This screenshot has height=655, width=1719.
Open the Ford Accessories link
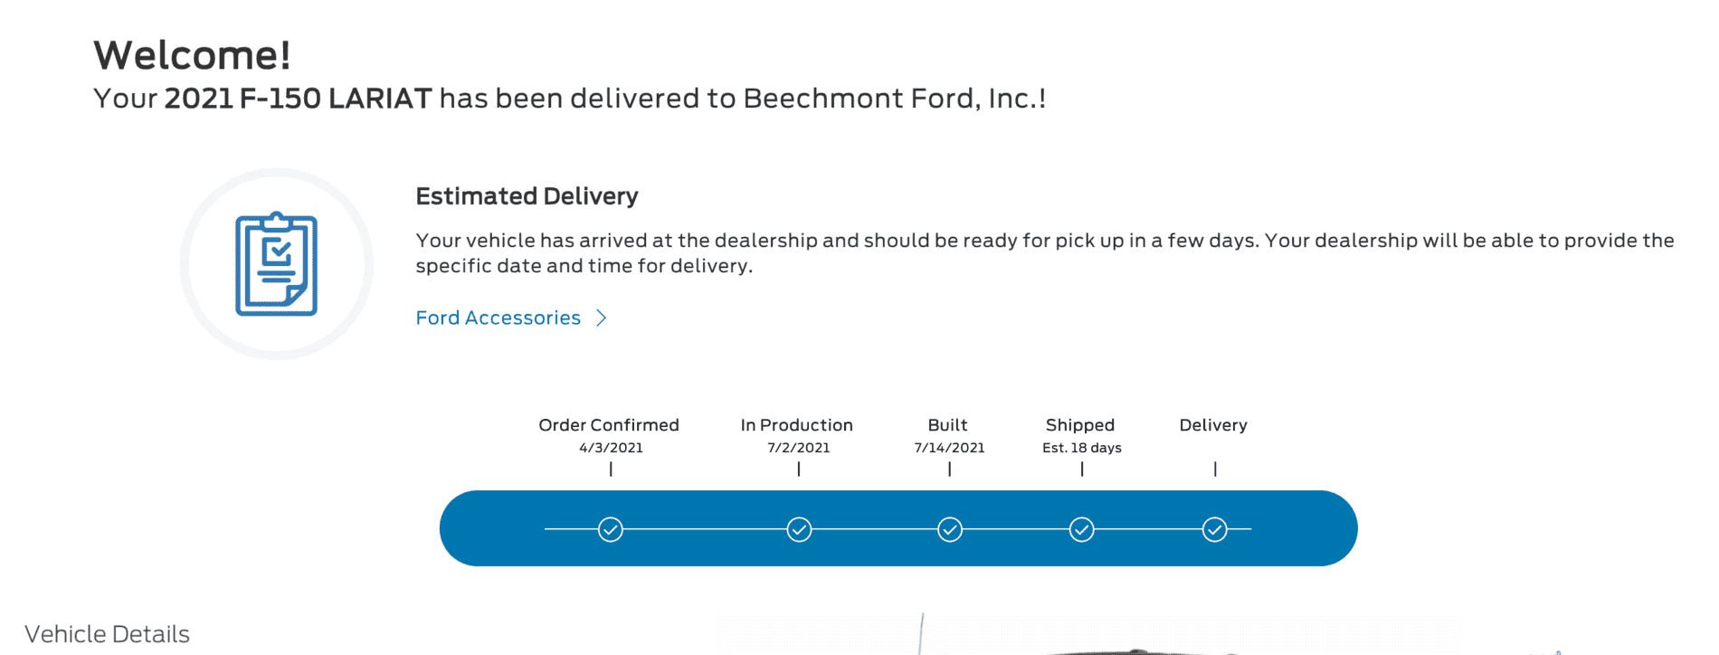point(498,318)
